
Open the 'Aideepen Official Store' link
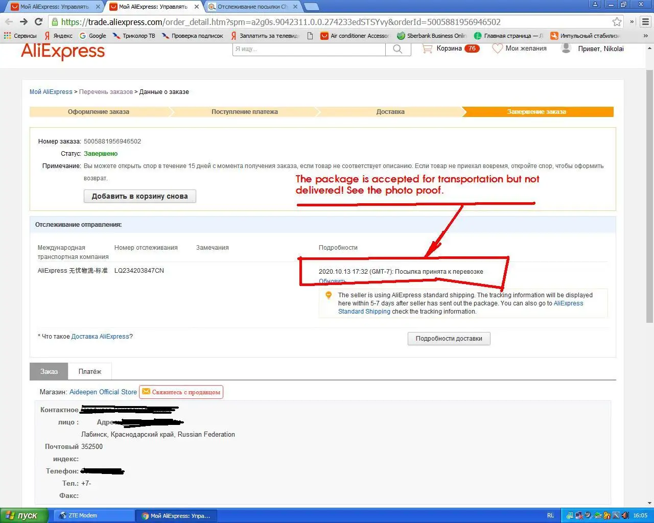(x=103, y=392)
